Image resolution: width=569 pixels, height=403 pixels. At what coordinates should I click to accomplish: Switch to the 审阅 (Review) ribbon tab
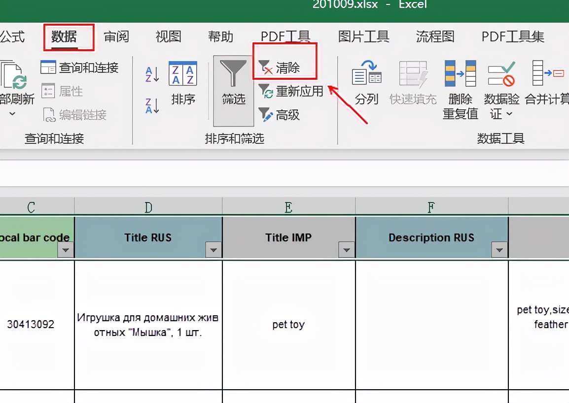pyautogui.click(x=116, y=36)
